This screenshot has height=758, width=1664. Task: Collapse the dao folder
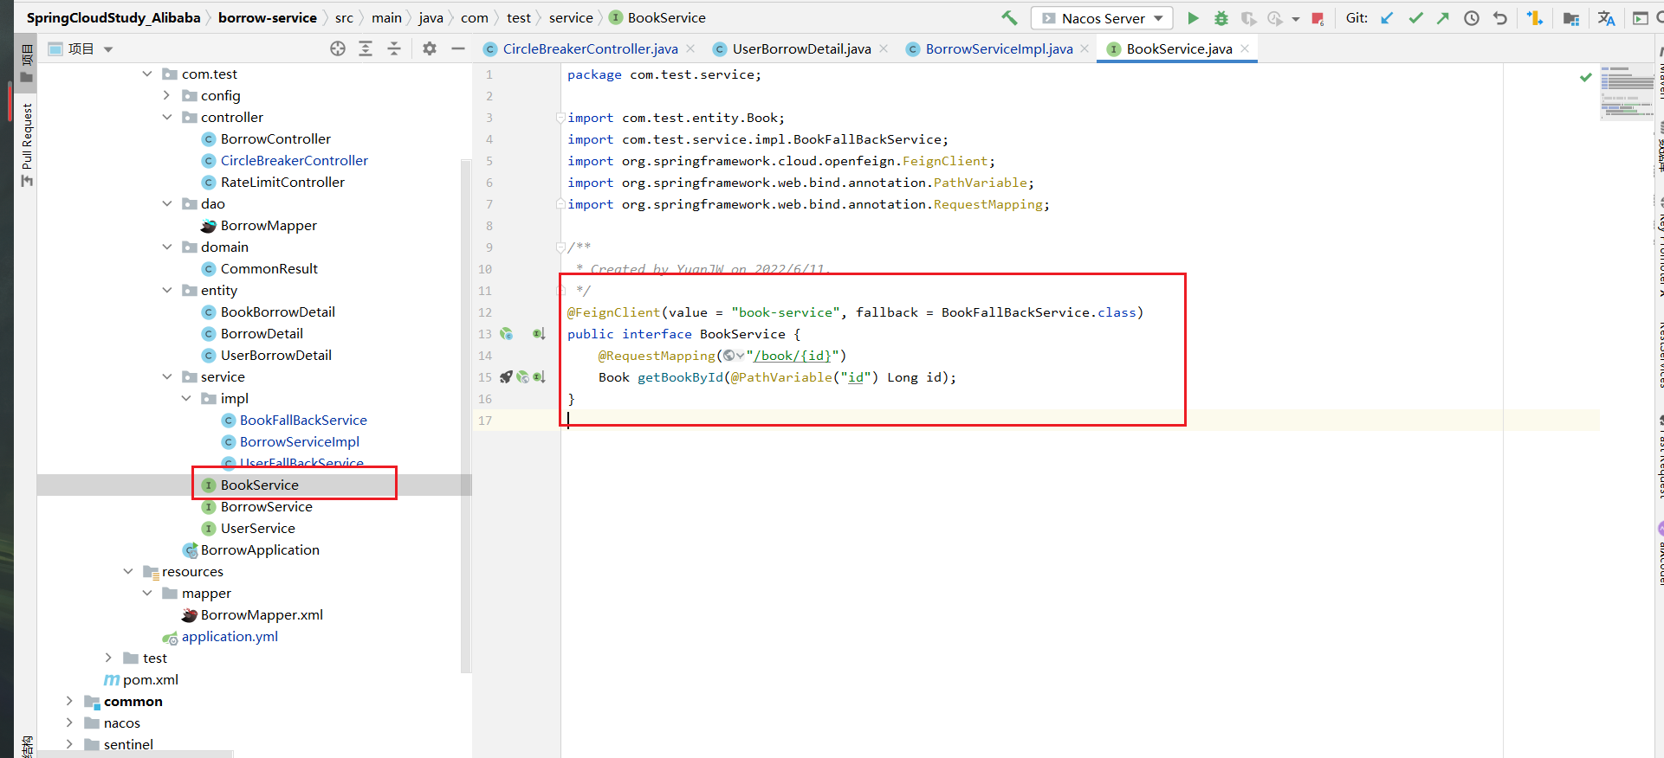tap(167, 204)
